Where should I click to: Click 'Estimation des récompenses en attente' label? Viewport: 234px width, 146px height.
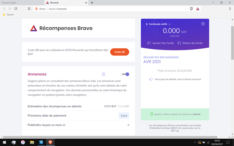(x=55, y=106)
